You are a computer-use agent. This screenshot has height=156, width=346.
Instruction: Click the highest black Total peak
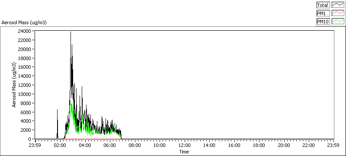pyautogui.click(x=70, y=32)
